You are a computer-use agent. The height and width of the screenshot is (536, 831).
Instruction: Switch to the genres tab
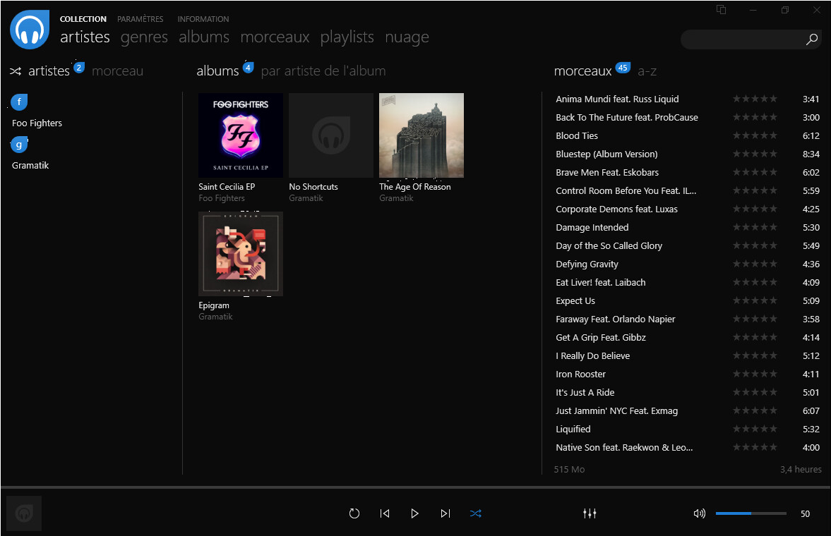(x=144, y=37)
